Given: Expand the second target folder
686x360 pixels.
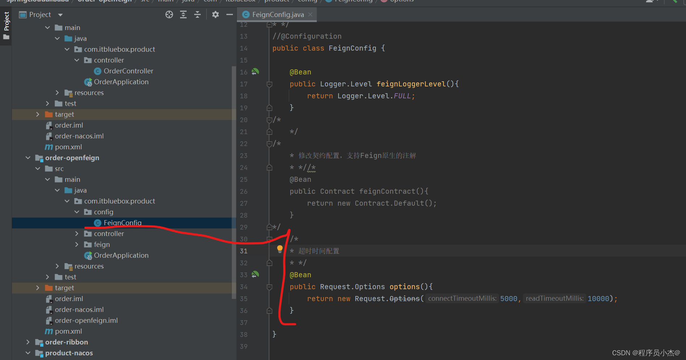Looking at the screenshot, I should pyautogui.click(x=38, y=288).
